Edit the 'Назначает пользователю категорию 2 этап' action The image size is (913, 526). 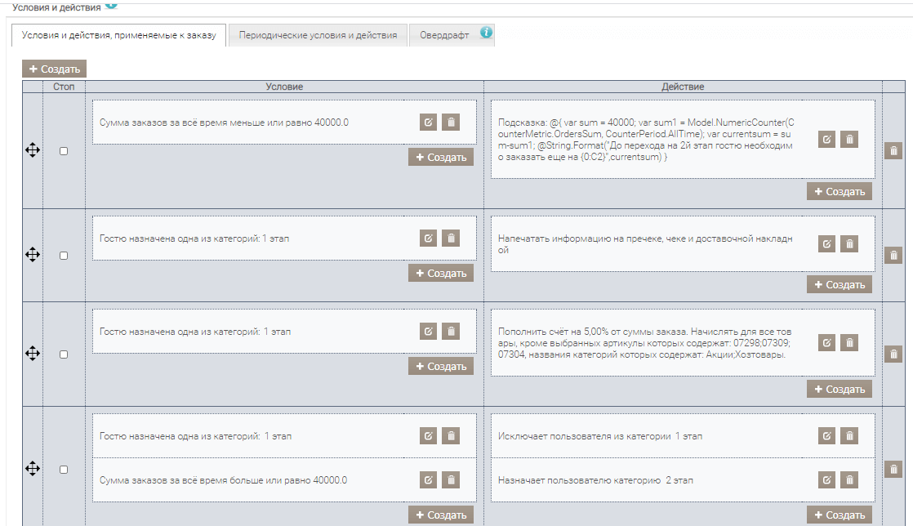point(826,480)
